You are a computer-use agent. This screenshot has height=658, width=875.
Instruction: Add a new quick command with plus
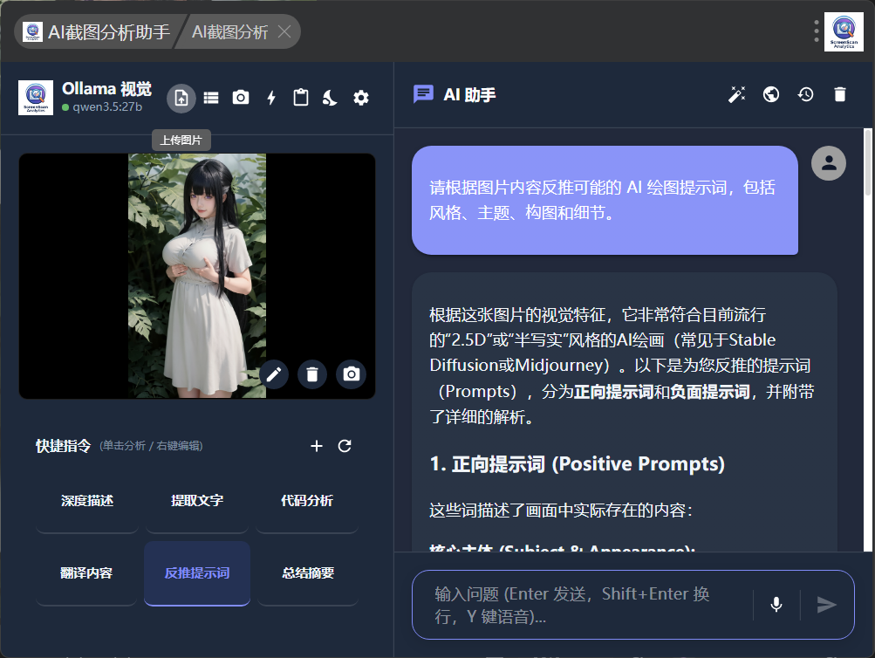tap(317, 446)
